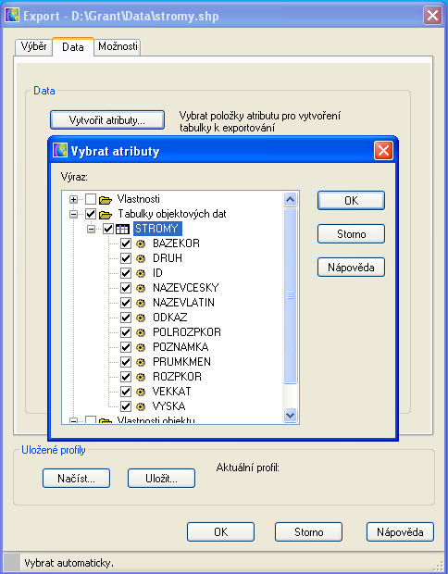448x574 pixels.
Task: Expand the Vlastnosti tree node
Action: 73,199
